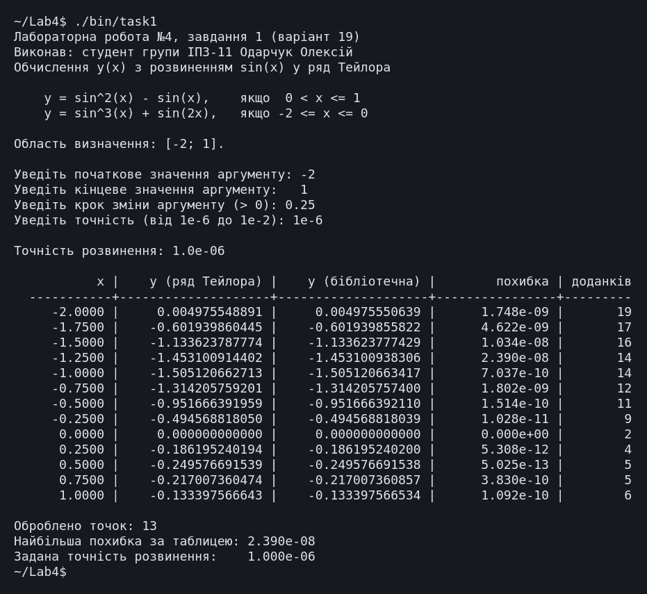Click the ./bin/task1 command text

click(x=116, y=22)
